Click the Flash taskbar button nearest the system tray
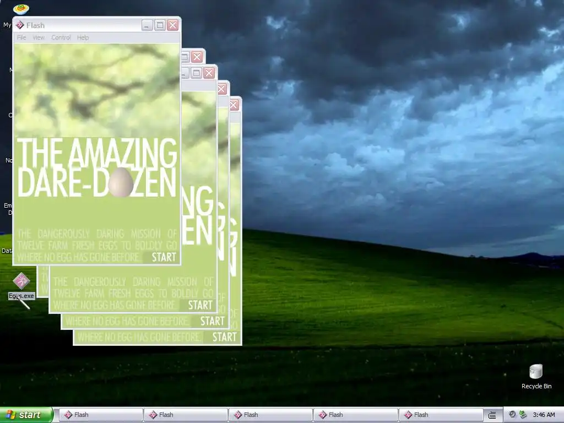Screen dimensions: 564x423 pyautogui.click(x=440, y=415)
